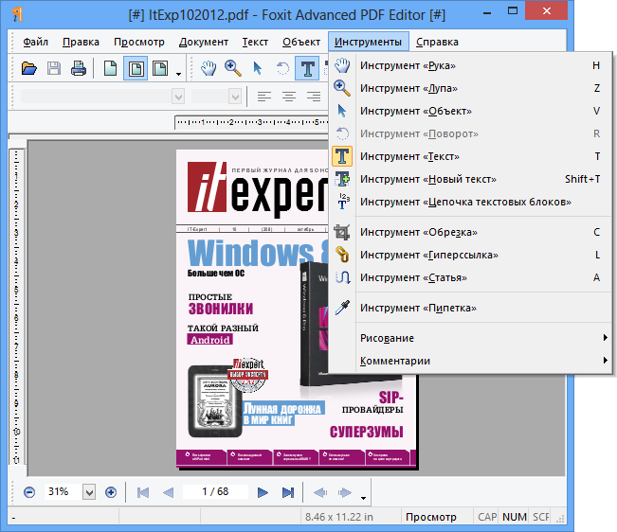
Task: Click text chain T123 icon in menu
Action: pos(343,202)
